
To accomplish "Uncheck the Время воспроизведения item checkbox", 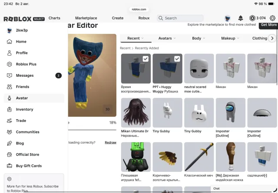I will 146,59.
